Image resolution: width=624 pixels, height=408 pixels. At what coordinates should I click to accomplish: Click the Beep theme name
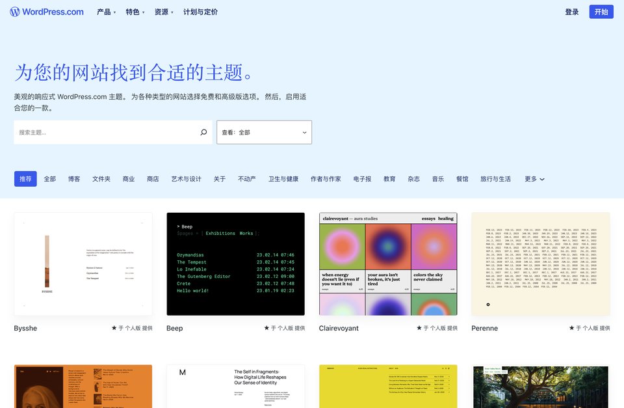[x=175, y=329]
